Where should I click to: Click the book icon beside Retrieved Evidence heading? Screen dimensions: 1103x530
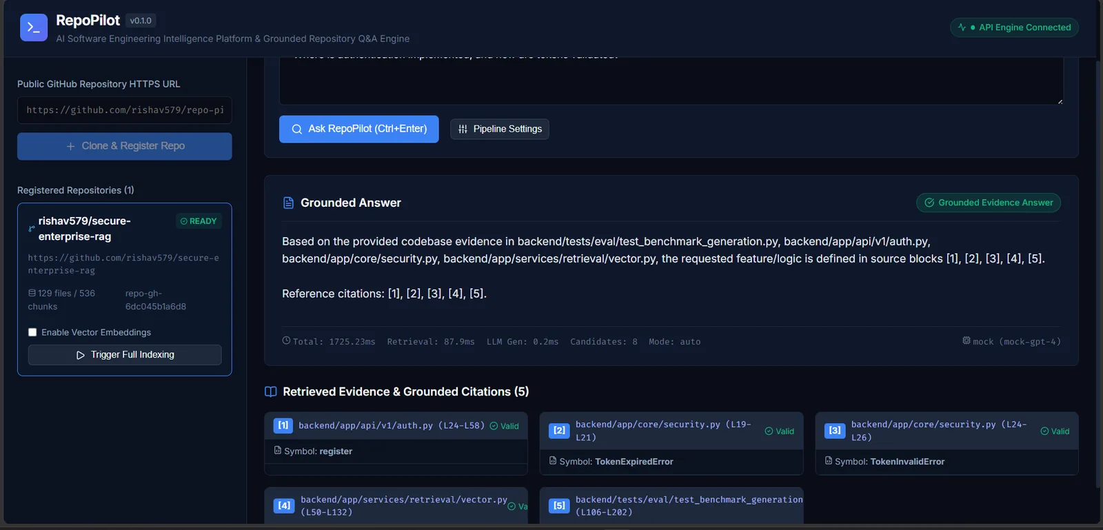(x=271, y=391)
